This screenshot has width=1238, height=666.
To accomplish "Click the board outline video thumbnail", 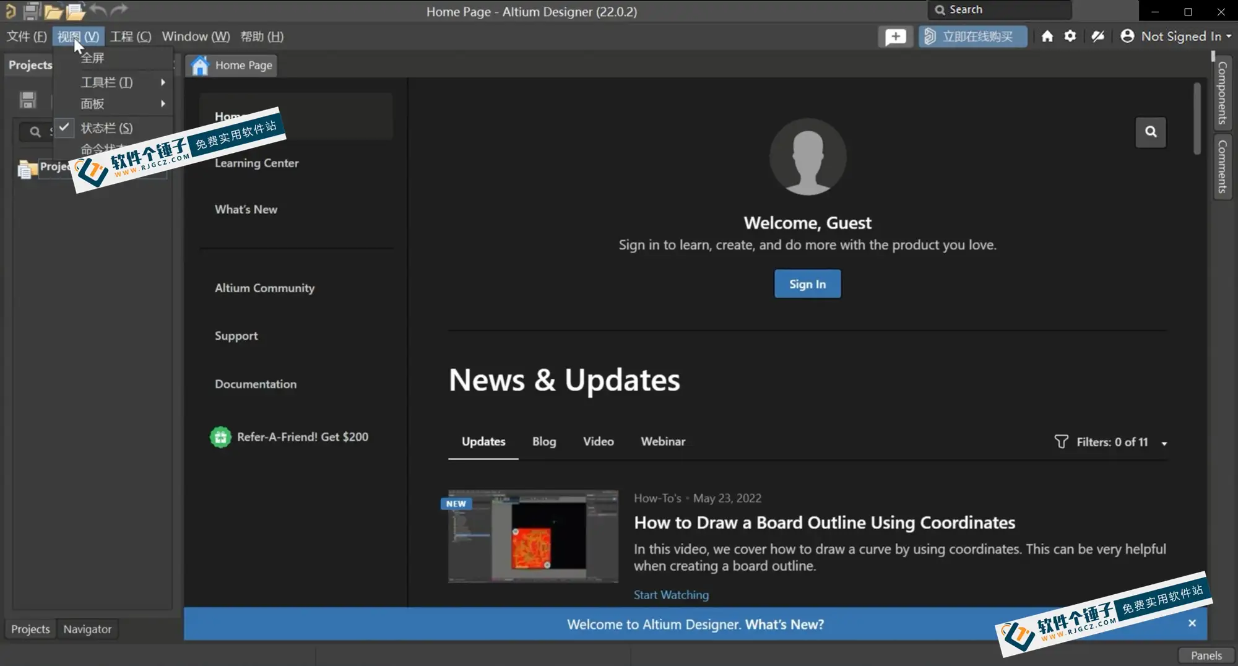I will pos(533,537).
